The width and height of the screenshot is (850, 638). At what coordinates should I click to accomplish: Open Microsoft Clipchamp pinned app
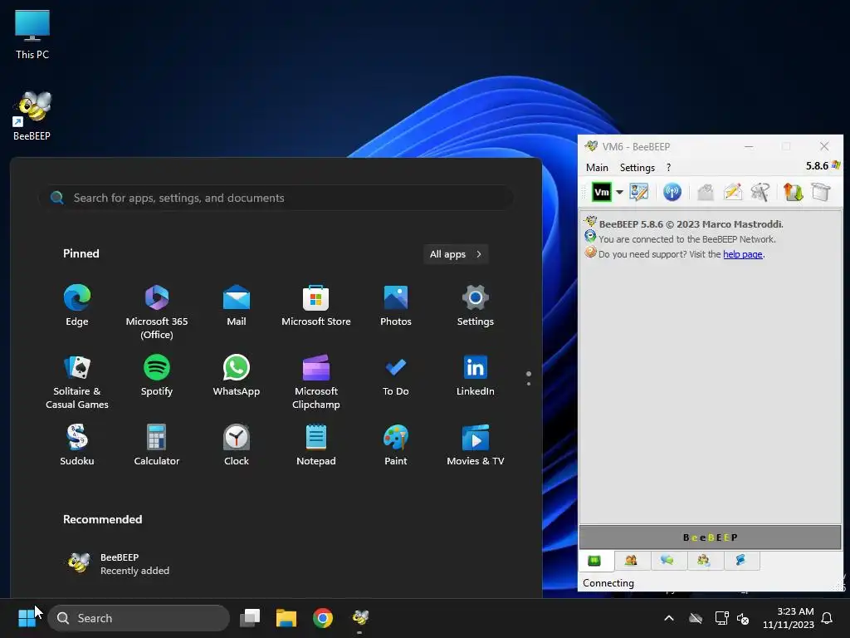click(x=316, y=382)
